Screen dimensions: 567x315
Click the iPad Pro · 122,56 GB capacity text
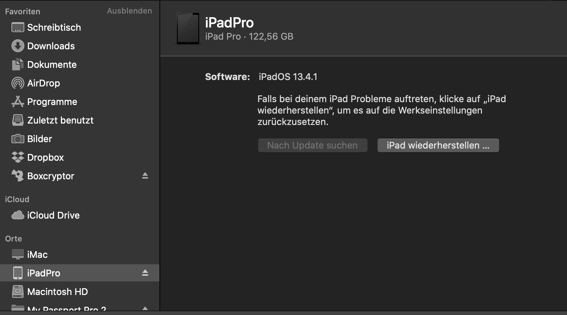249,36
